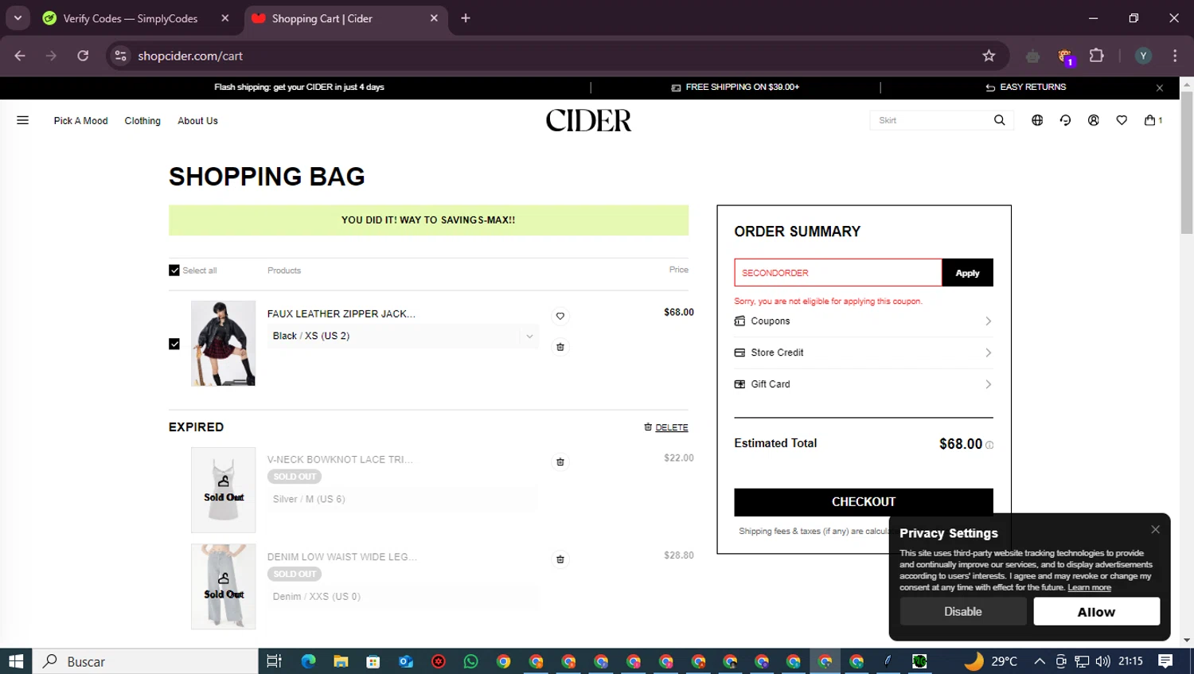Image resolution: width=1194 pixels, height=674 pixels.
Task: Open the tab search dropdown
Action: tap(18, 18)
